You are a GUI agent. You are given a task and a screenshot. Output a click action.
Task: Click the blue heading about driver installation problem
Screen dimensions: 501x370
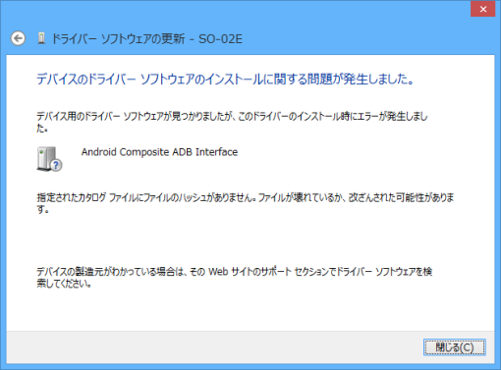(225, 79)
